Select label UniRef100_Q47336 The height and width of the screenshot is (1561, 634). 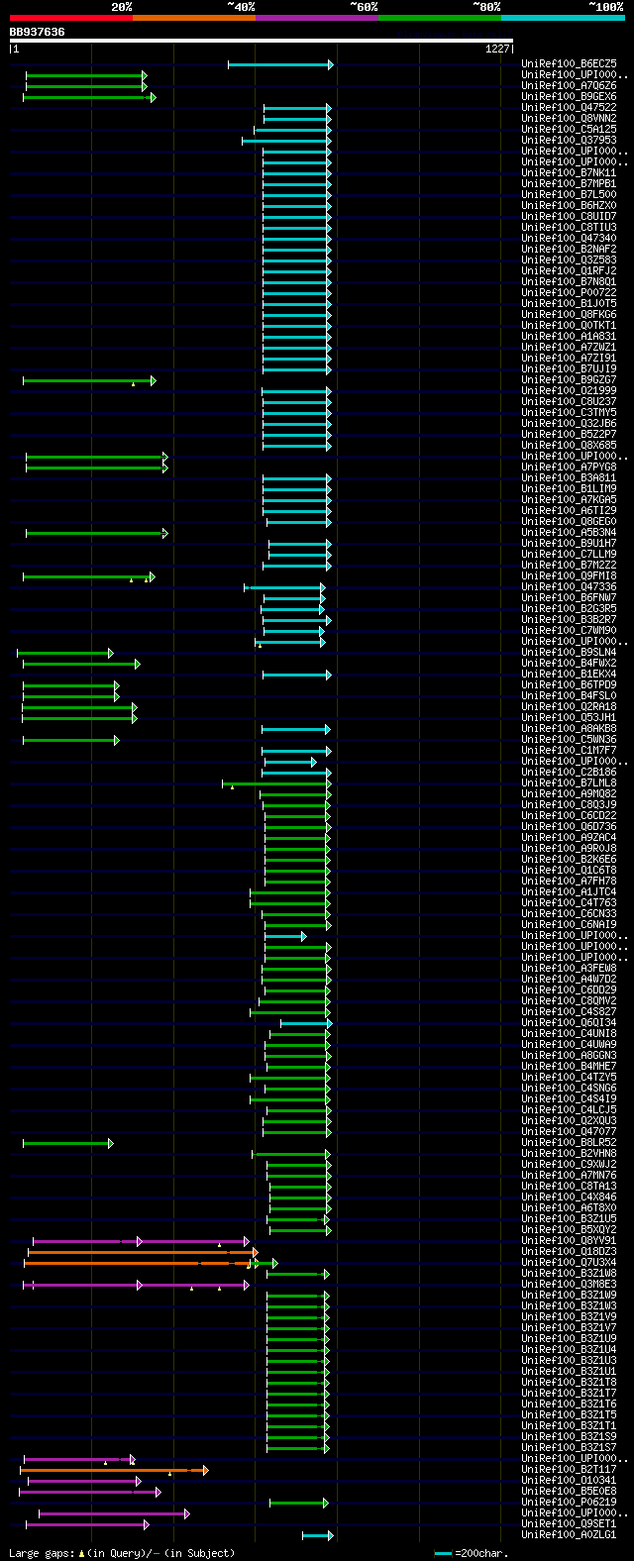click(x=569, y=587)
